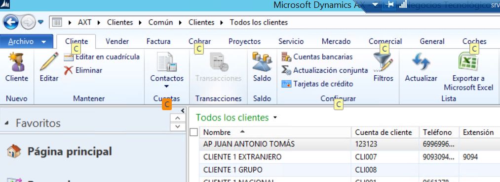Select row AP JUAN ANTONIO TOMÁS
This screenshot has height=182, width=500.
(349, 144)
